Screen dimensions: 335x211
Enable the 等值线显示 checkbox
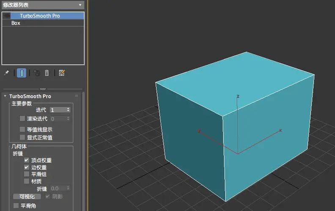click(x=22, y=129)
